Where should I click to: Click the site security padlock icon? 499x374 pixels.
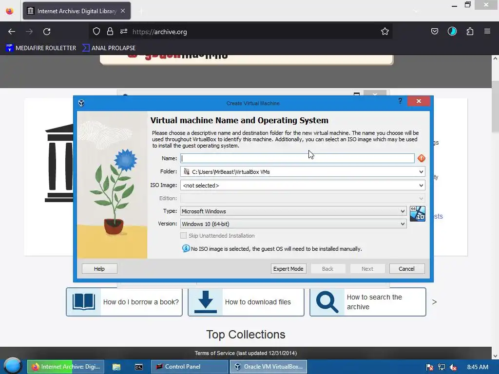click(x=110, y=32)
